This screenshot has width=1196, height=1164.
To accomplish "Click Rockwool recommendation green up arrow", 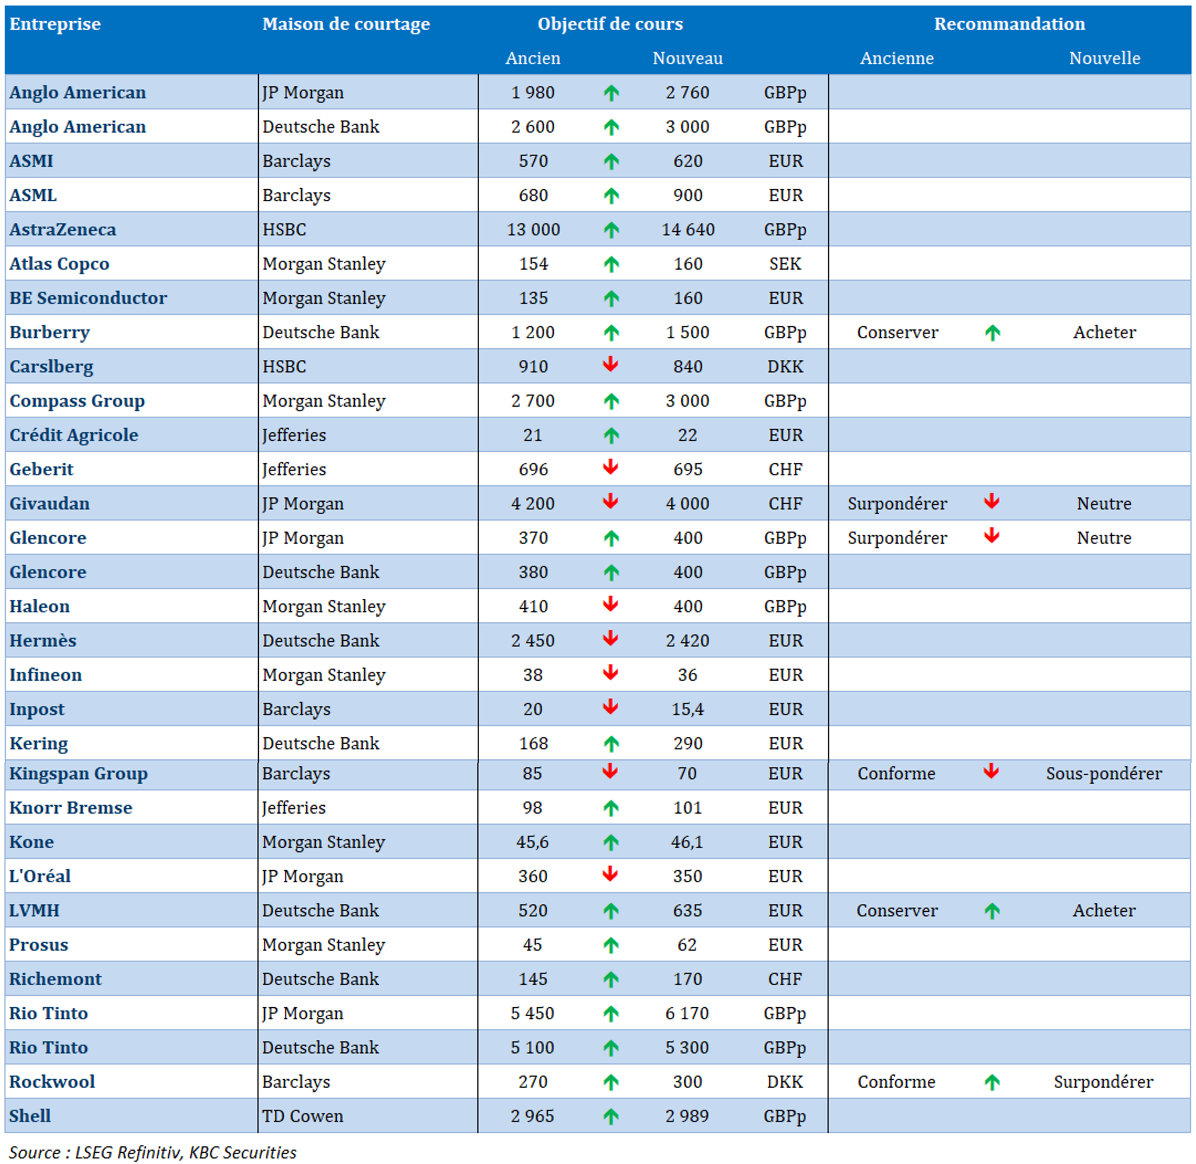I will [992, 1082].
